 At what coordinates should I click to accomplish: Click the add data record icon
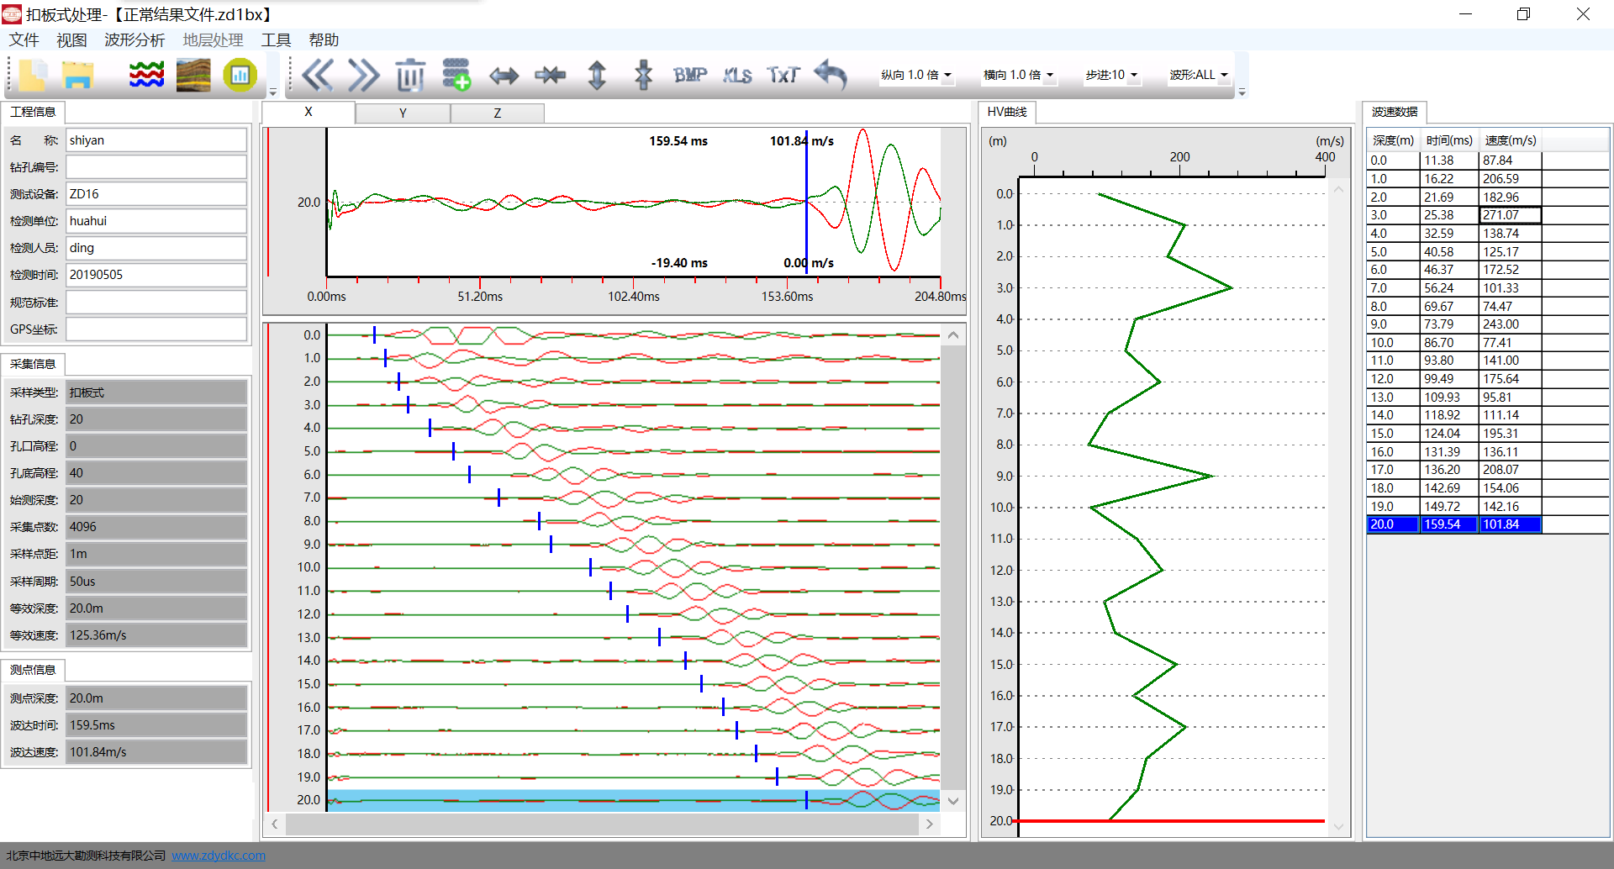coord(456,76)
